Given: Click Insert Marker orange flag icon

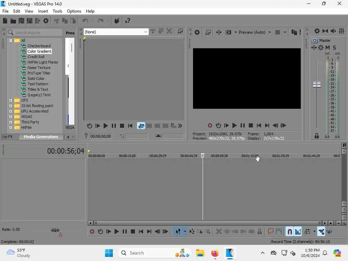Looking at the screenshot, I should tap(271, 232).
